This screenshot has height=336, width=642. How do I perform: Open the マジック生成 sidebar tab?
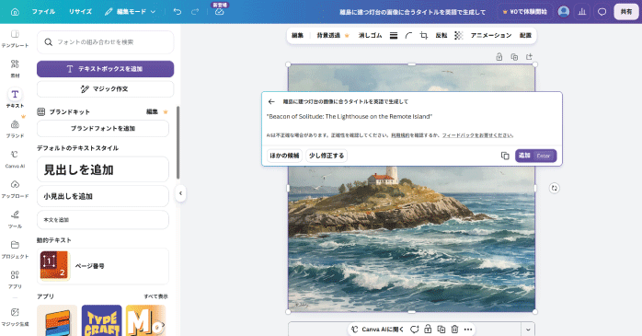pyautogui.click(x=15, y=317)
